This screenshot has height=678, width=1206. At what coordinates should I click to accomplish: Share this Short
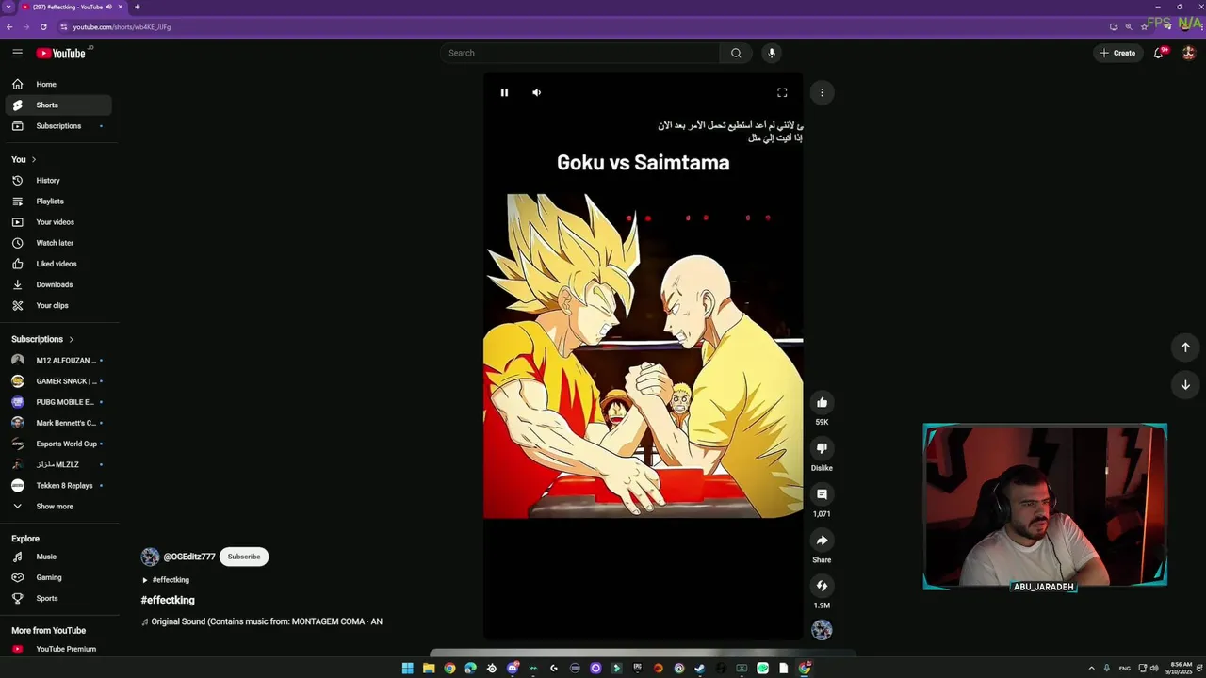822,541
